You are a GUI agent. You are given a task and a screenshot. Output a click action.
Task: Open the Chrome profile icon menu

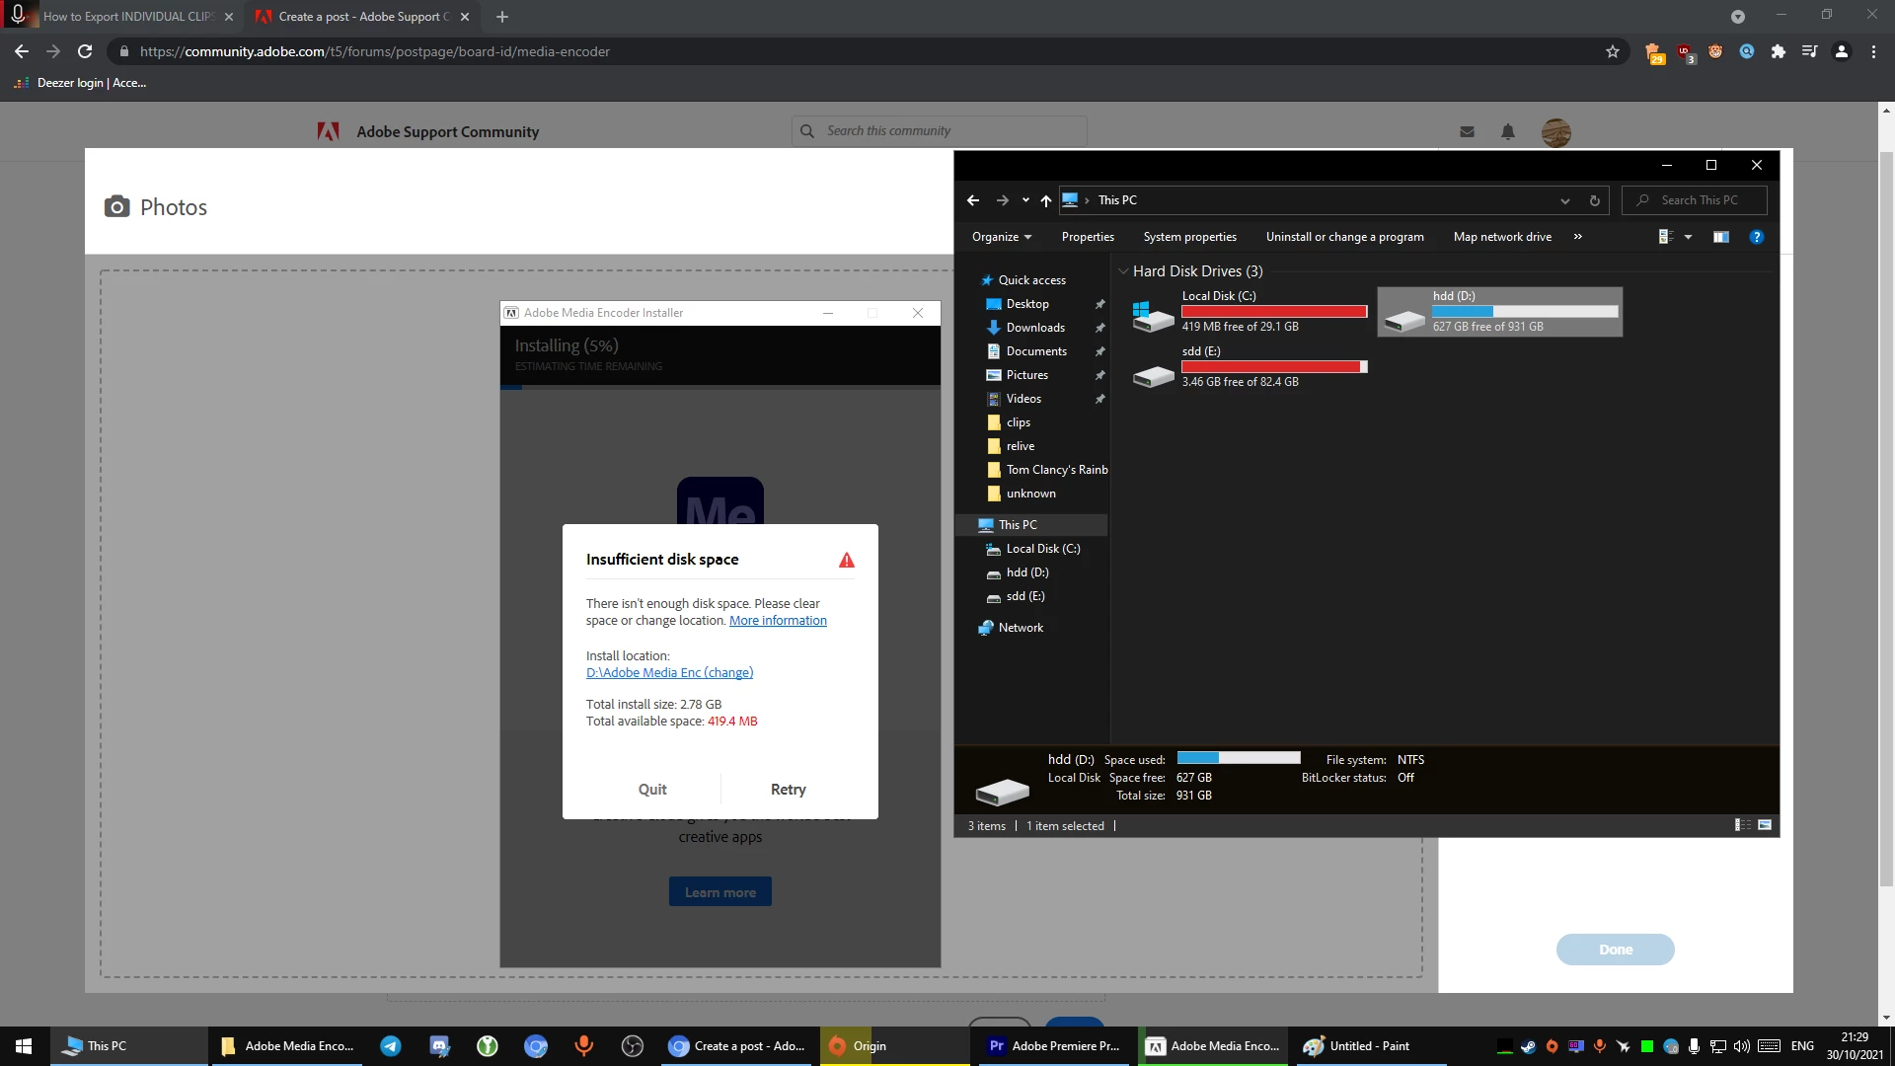[x=1841, y=51]
